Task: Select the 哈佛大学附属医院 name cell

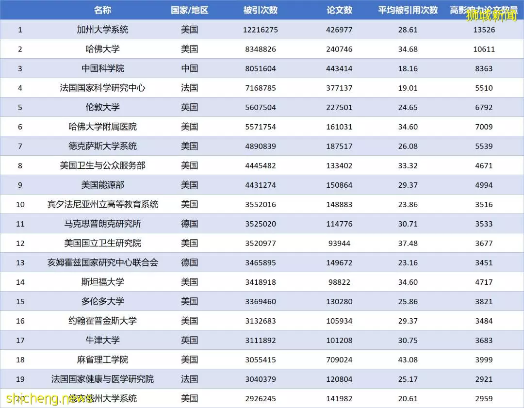Action: pos(102,127)
